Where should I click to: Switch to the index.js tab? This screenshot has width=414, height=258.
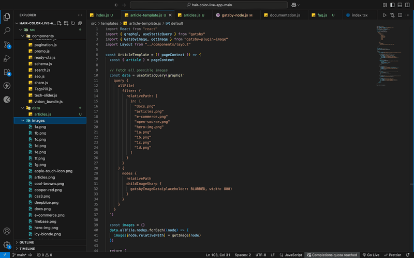(x=104, y=15)
